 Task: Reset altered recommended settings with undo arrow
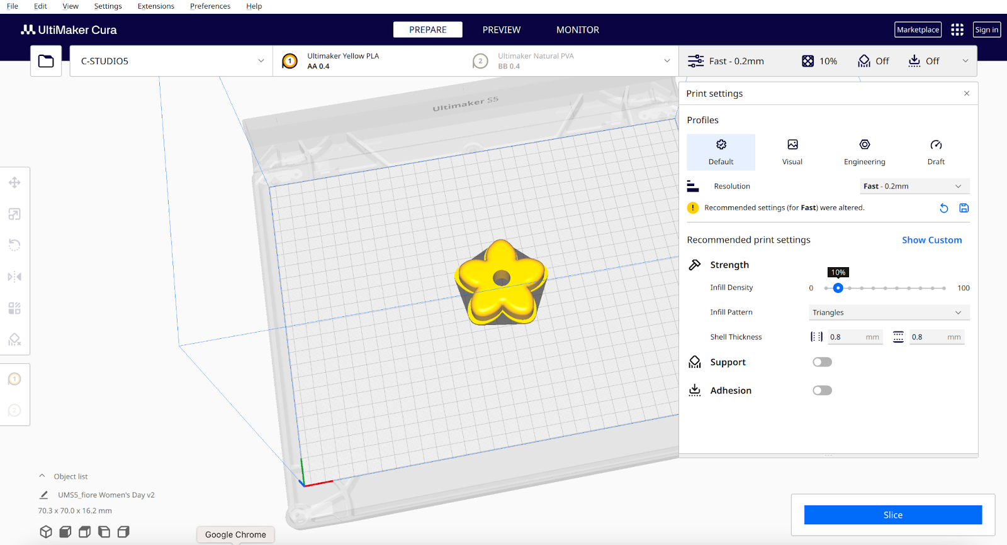click(x=944, y=208)
